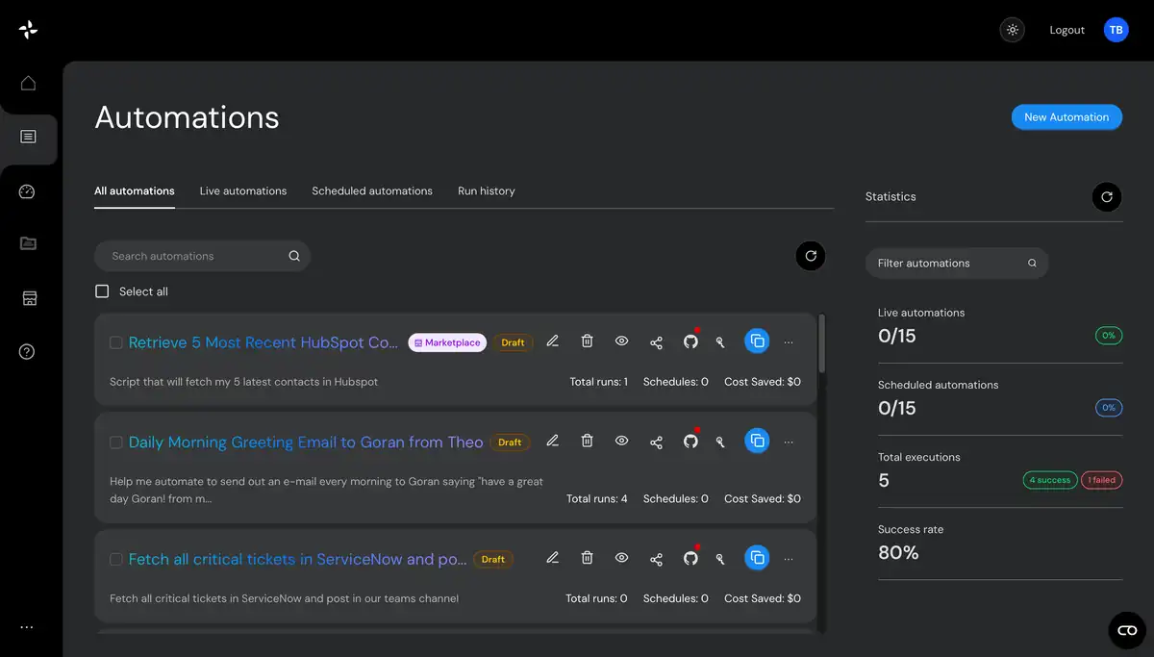Click the automations list vertical scrollbar
The width and height of the screenshot is (1154, 657).
[x=821, y=343]
